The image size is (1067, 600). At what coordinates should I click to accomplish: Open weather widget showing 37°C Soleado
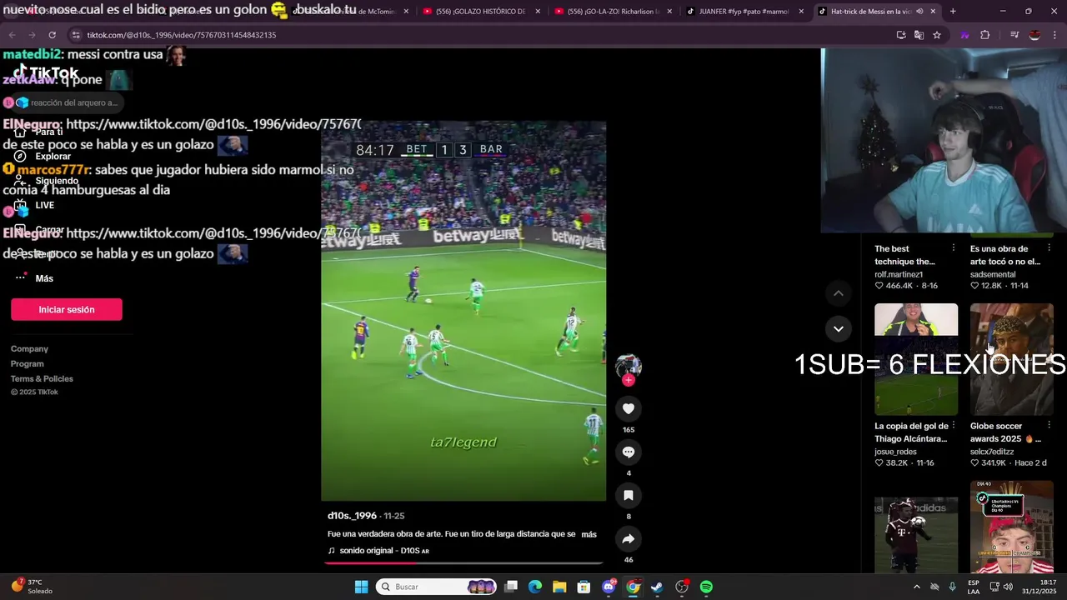pos(32,587)
